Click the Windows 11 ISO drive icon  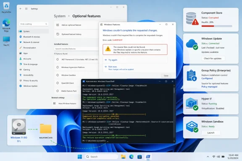coord(18,127)
